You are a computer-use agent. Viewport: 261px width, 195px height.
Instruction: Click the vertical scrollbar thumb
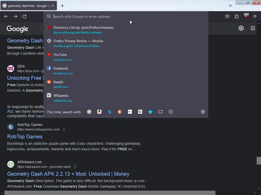click(259, 160)
